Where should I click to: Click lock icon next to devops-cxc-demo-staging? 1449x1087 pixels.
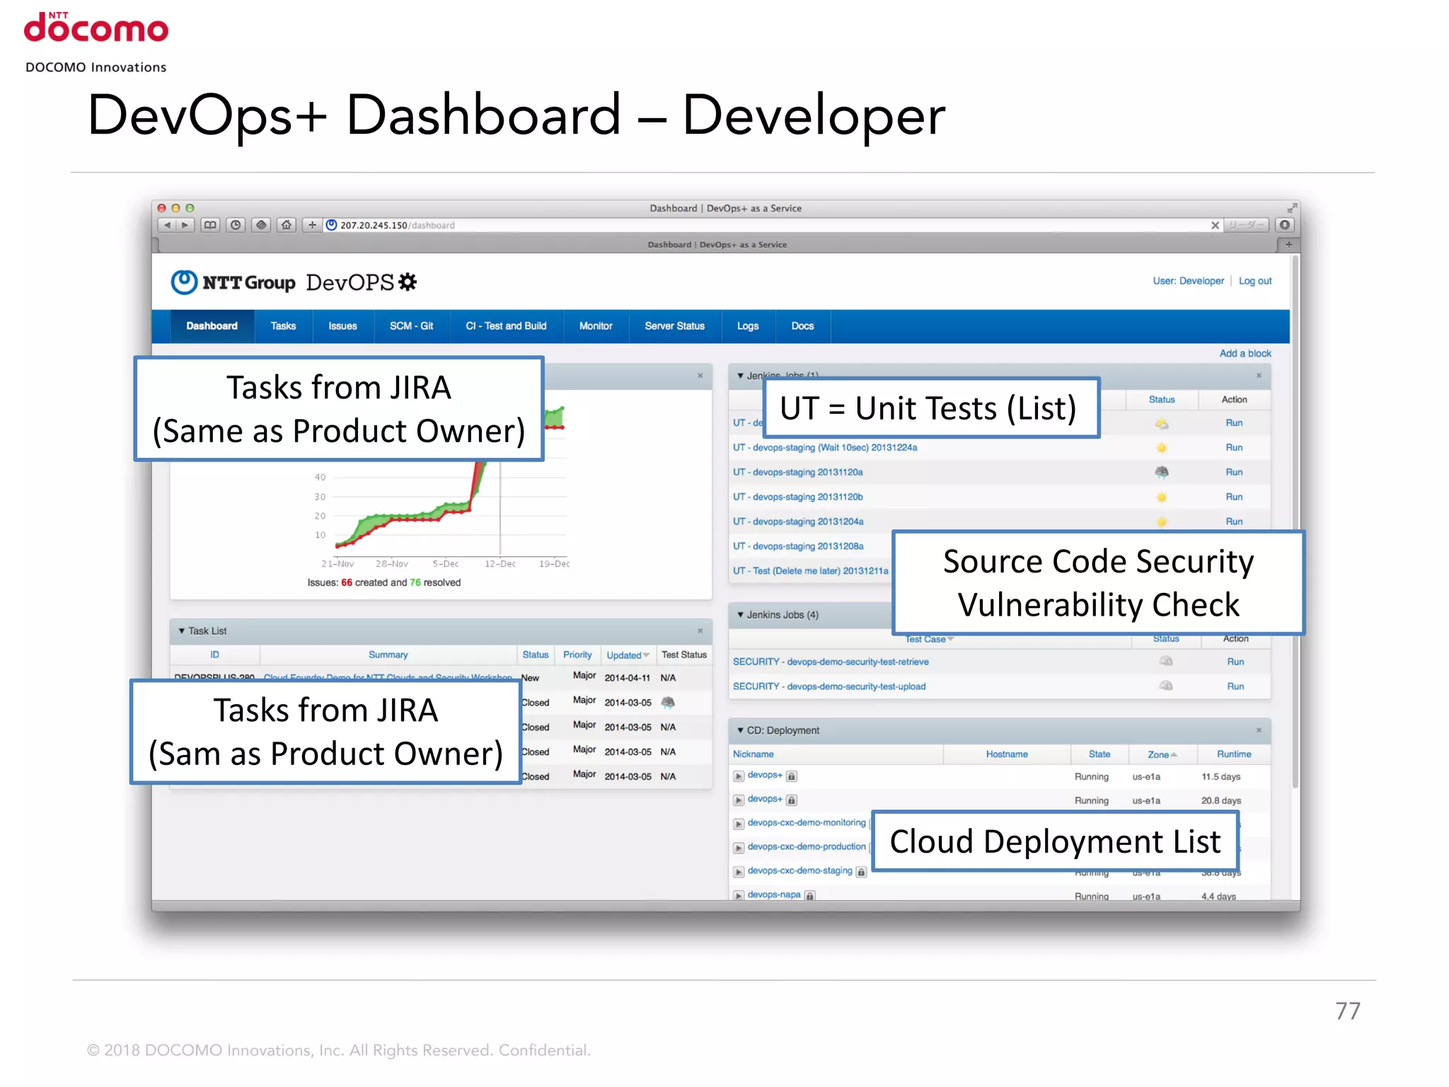(x=861, y=872)
